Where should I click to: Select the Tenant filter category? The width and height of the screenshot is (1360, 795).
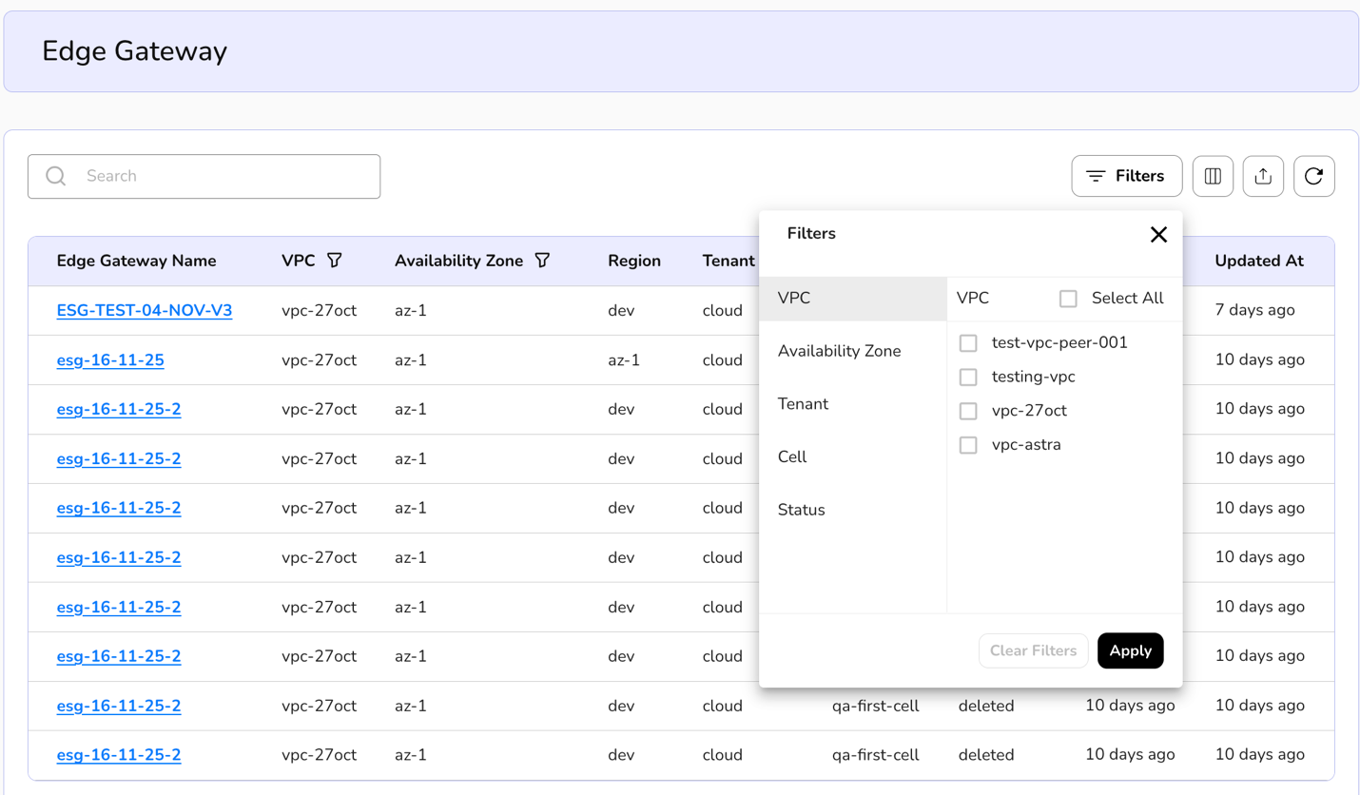click(x=803, y=404)
